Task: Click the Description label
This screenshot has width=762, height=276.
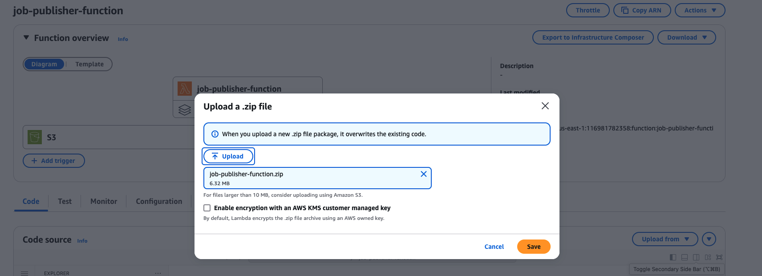Action: click(516, 66)
